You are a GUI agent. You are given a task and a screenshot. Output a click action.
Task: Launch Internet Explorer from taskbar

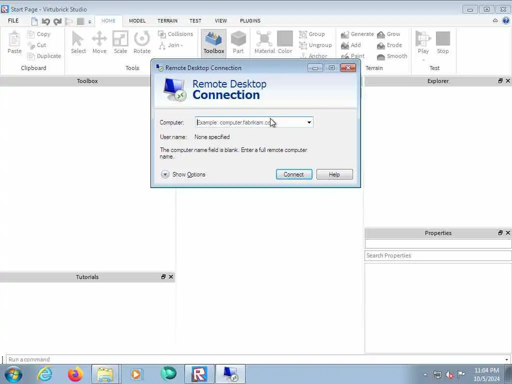(44, 374)
